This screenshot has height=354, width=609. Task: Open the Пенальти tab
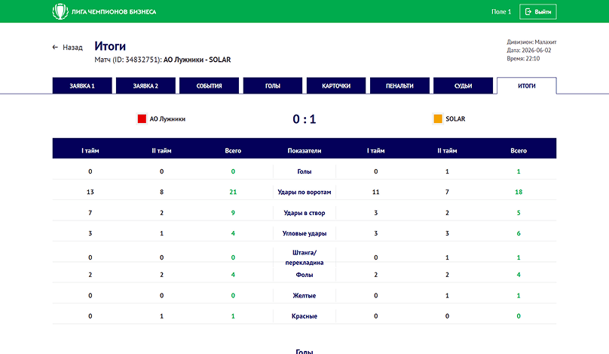click(399, 86)
